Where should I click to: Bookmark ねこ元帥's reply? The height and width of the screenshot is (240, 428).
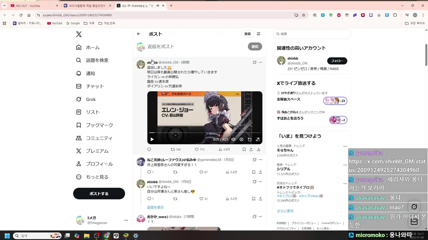click(254, 172)
